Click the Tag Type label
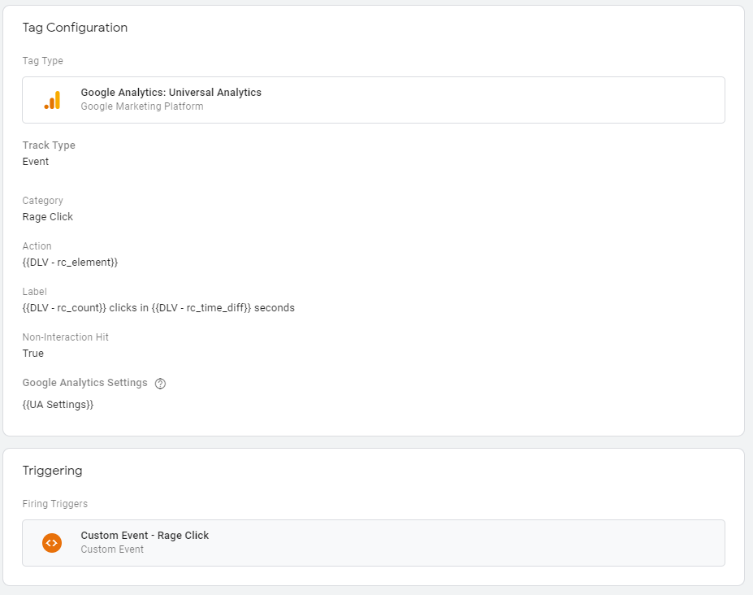 [x=43, y=61]
